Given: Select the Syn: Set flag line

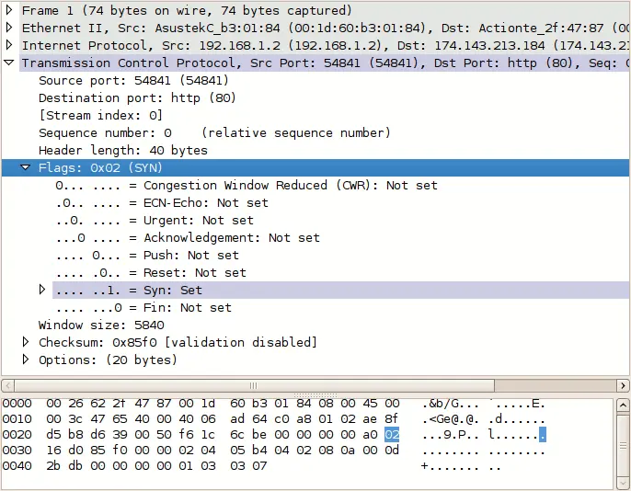Looking at the screenshot, I should tap(340, 291).
